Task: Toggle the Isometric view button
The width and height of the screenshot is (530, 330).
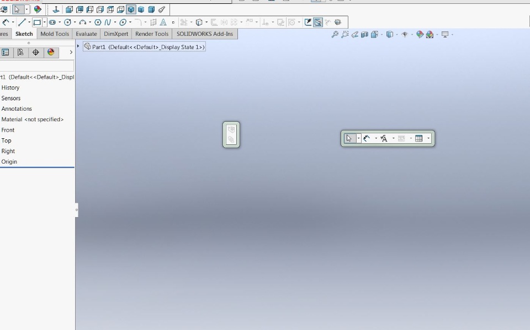Action: pyautogui.click(x=131, y=9)
